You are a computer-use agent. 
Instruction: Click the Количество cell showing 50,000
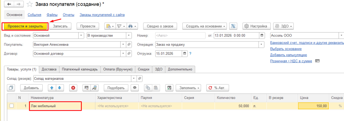(x=233, y=106)
